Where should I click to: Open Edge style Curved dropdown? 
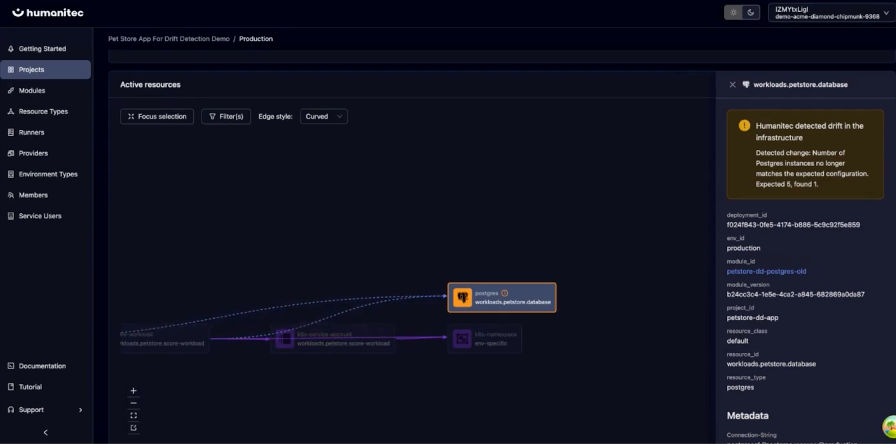(x=324, y=116)
